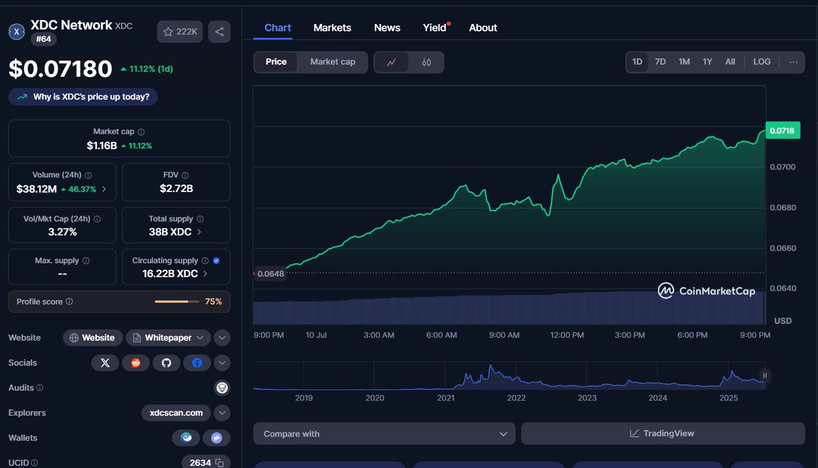Viewport: 818px width, 468px height.
Task: Open the first wallet icon
Action: (x=186, y=438)
